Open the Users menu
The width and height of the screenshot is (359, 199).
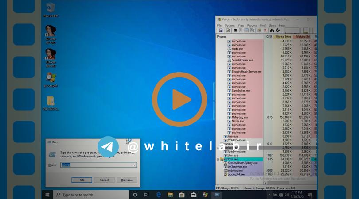(x=272, y=25)
